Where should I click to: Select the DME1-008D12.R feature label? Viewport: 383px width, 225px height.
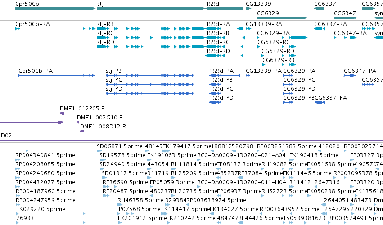click(x=103, y=127)
